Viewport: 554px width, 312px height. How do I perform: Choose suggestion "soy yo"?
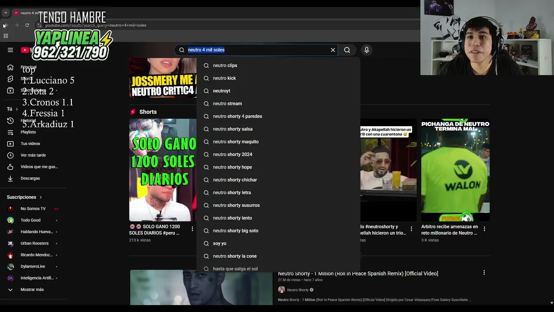(278, 244)
